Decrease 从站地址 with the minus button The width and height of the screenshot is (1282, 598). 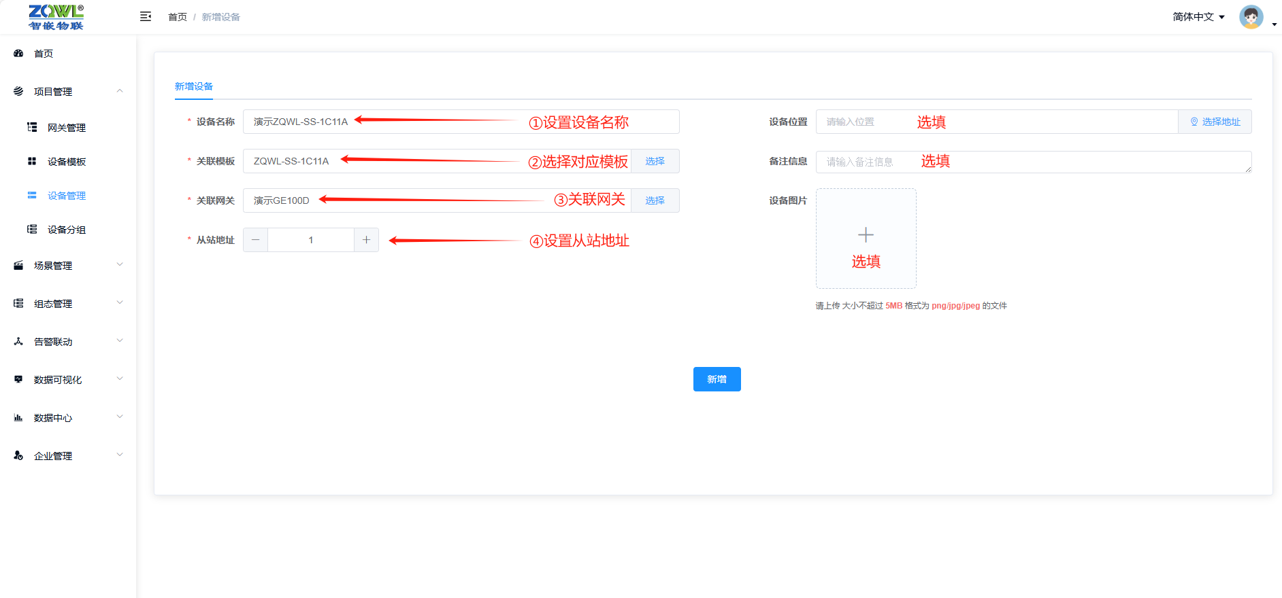(256, 240)
